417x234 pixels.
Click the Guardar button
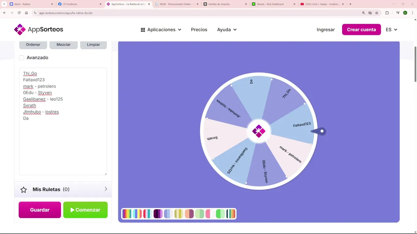[x=40, y=210]
